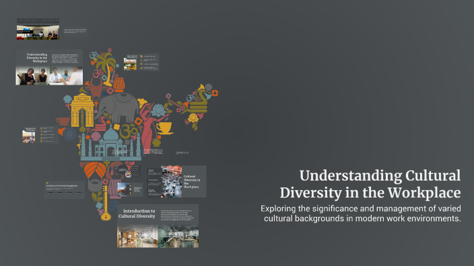Click the row of dark tabs above the meeting photo
Viewport: 474px width, 266px height.
(x=38, y=21)
